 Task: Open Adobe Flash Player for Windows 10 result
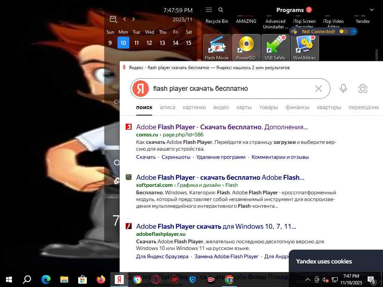(216, 226)
